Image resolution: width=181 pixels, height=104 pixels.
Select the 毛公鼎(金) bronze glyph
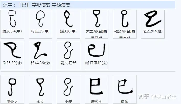[x=125, y=19]
